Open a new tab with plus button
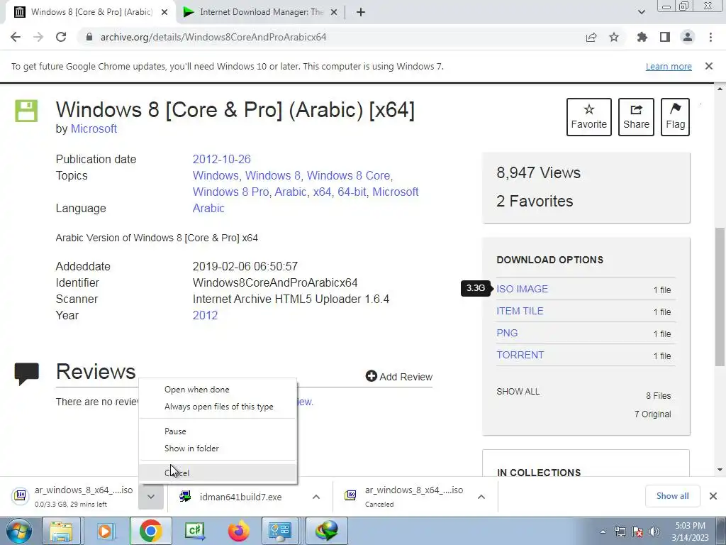726x545 pixels. [361, 12]
